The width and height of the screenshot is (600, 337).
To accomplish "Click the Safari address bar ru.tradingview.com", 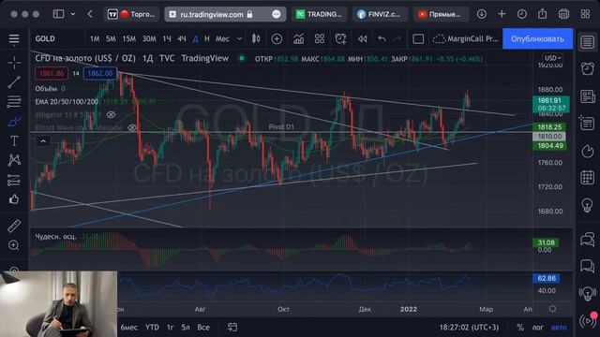I will pyautogui.click(x=225, y=14).
